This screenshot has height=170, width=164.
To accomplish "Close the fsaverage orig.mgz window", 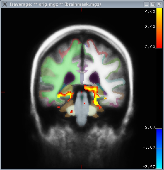I will tap(159, 4).
